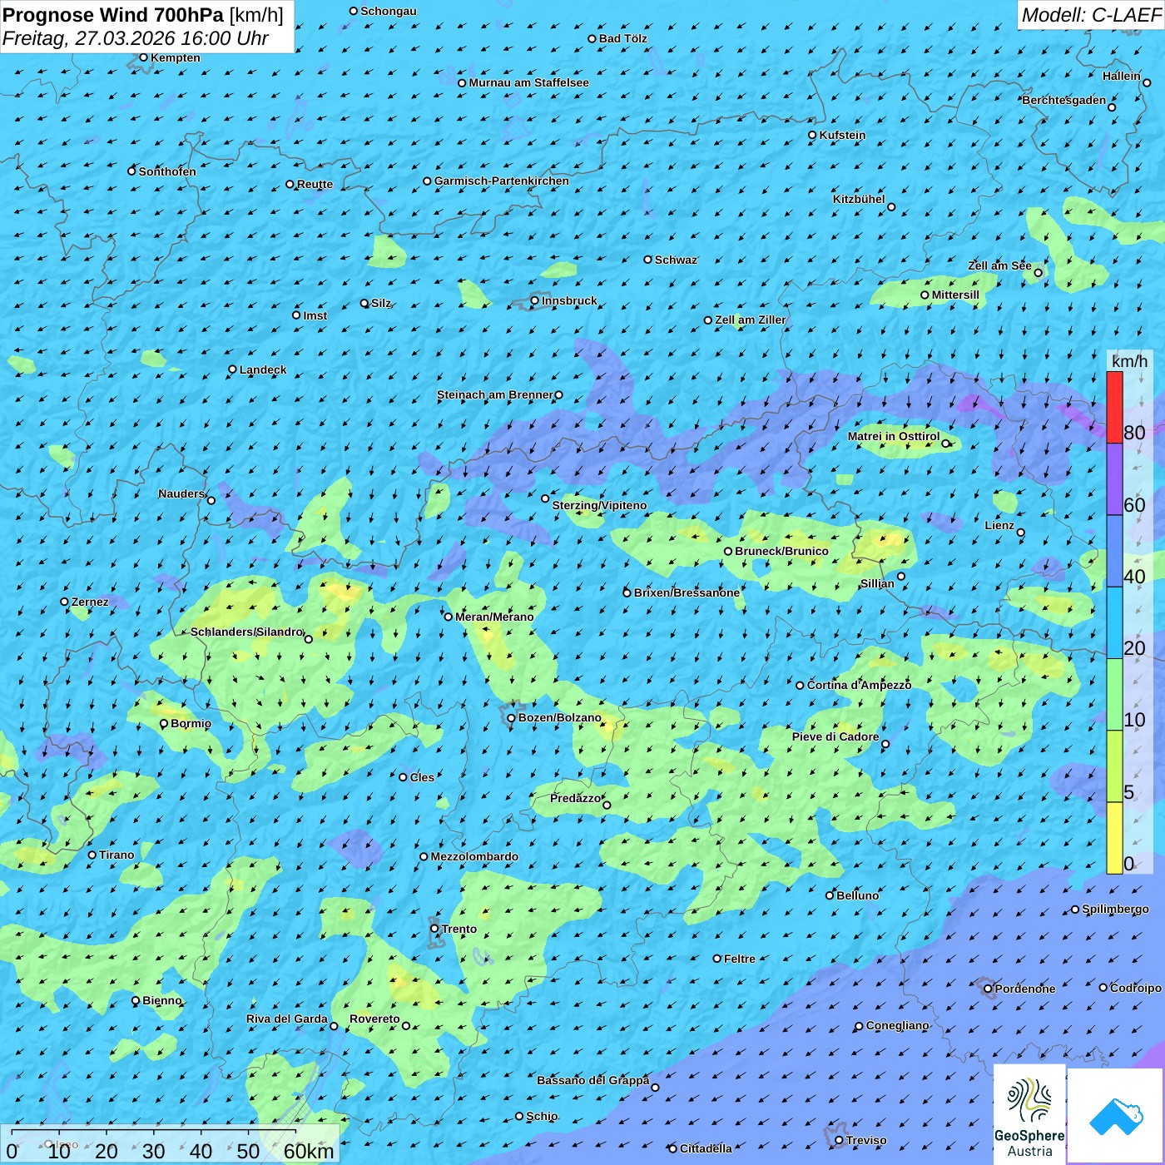Click the Steinach am Brenner label

point(494,394)
